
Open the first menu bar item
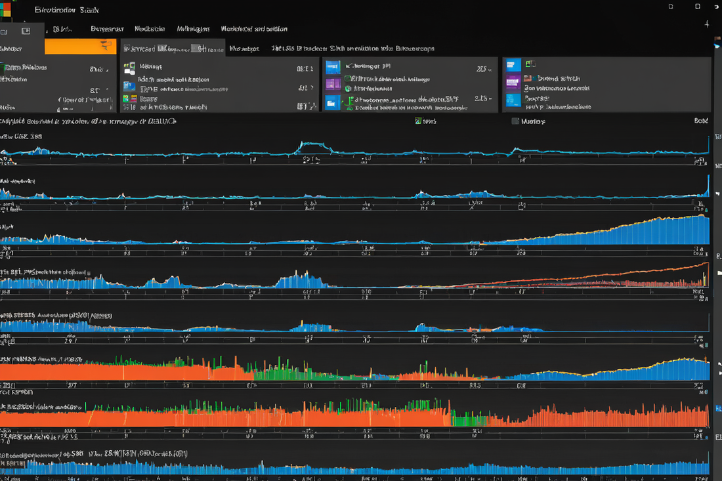62,29
